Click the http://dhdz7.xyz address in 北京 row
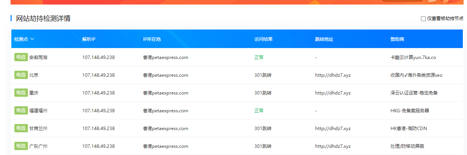467x155 pixels. [333, 75]
